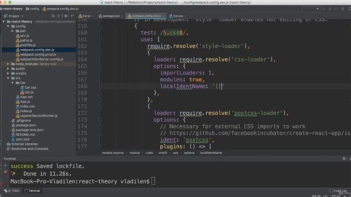Select registerServiceWorker.js in tree
The width and height of the screenshot is (351, 197).
[37, 115]
